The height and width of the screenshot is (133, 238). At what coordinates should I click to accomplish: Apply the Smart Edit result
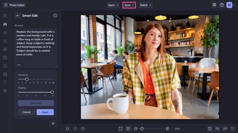coord(45,112)
